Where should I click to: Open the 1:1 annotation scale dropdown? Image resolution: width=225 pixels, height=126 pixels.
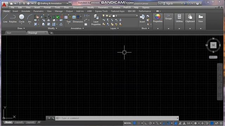tap(189, 123)
